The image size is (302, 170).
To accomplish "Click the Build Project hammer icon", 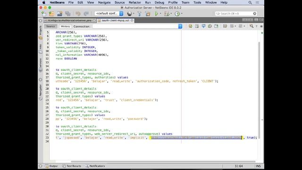I will pyautogui.click(x=140, y=14).
